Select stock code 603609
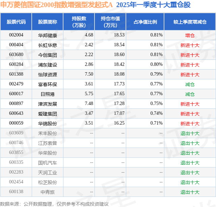 16,133
